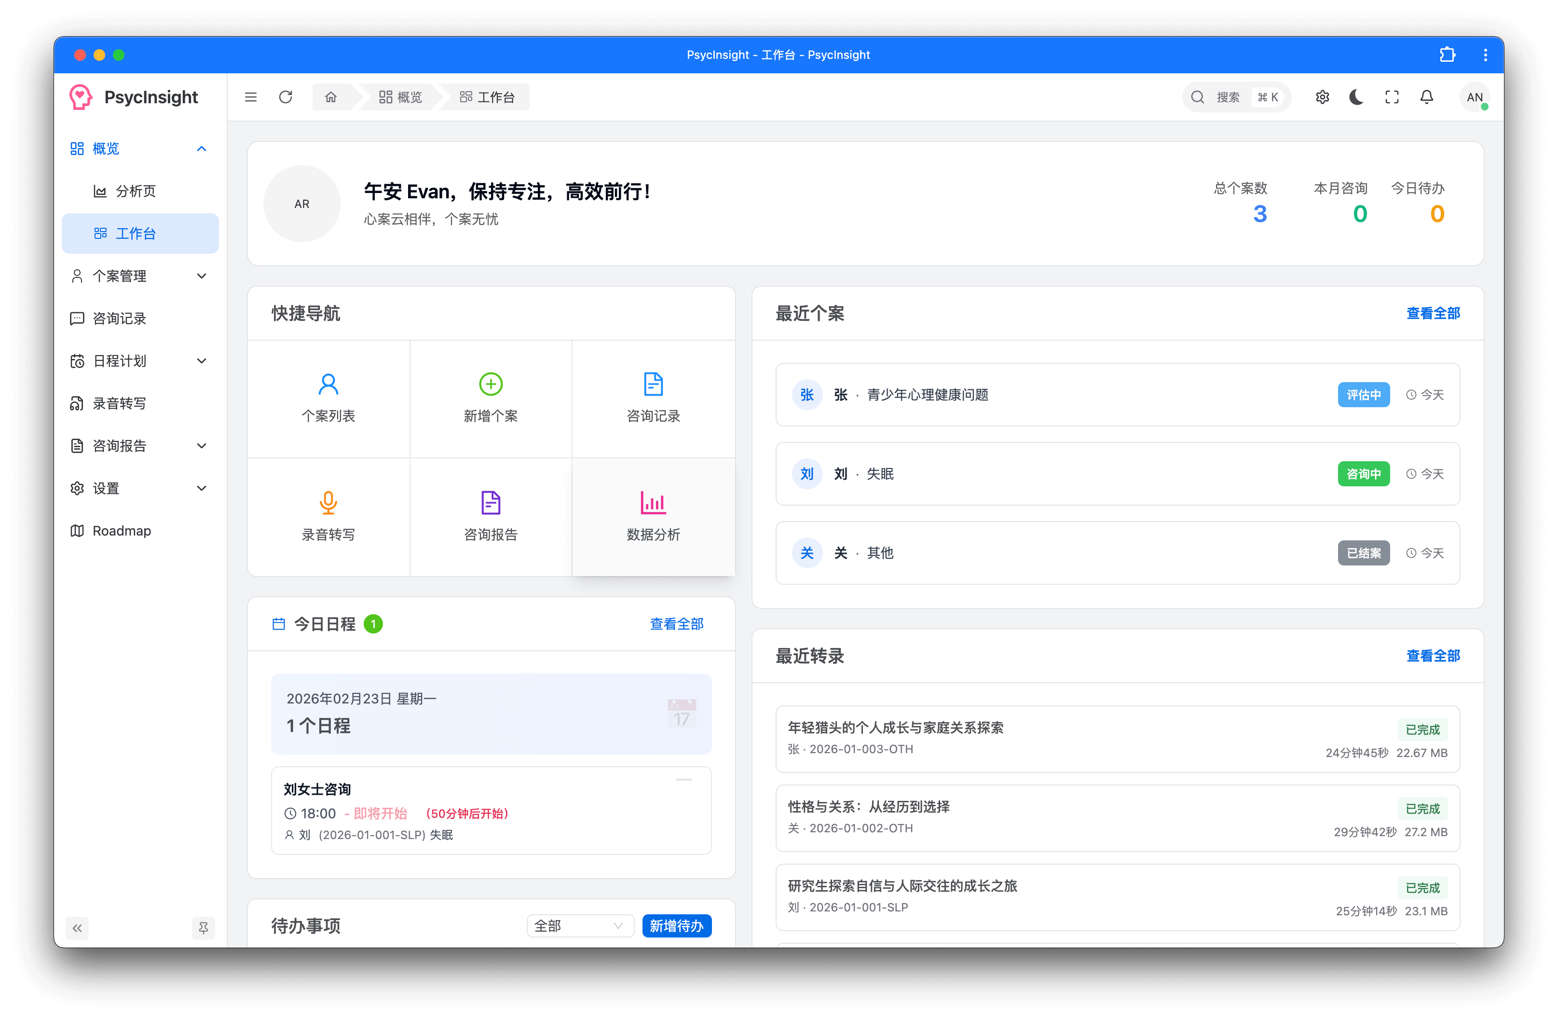
Task: Click the 个案列表 shortcut icon
Action: click(x=328, y=384)
